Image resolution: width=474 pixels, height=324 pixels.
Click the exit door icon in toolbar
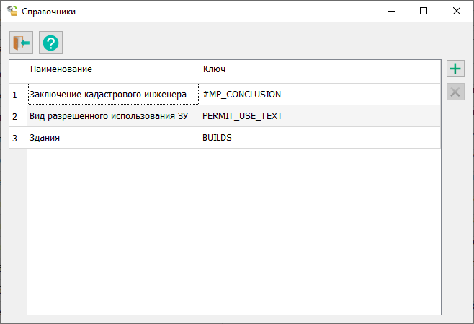click(21, 43)
